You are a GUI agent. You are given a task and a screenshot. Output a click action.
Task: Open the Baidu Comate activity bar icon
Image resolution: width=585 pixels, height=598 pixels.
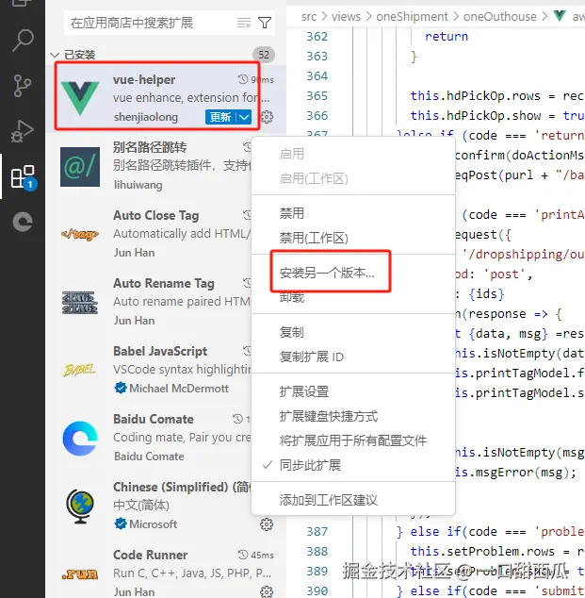point(23,222)
